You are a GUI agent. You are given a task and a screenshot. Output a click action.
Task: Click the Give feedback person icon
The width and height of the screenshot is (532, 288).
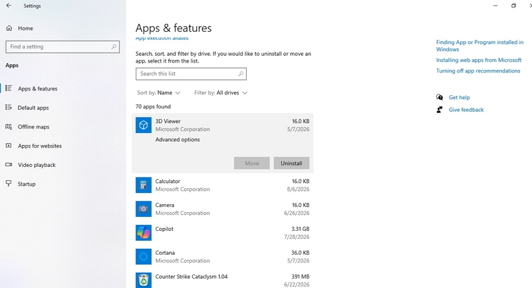click(440, 110)
